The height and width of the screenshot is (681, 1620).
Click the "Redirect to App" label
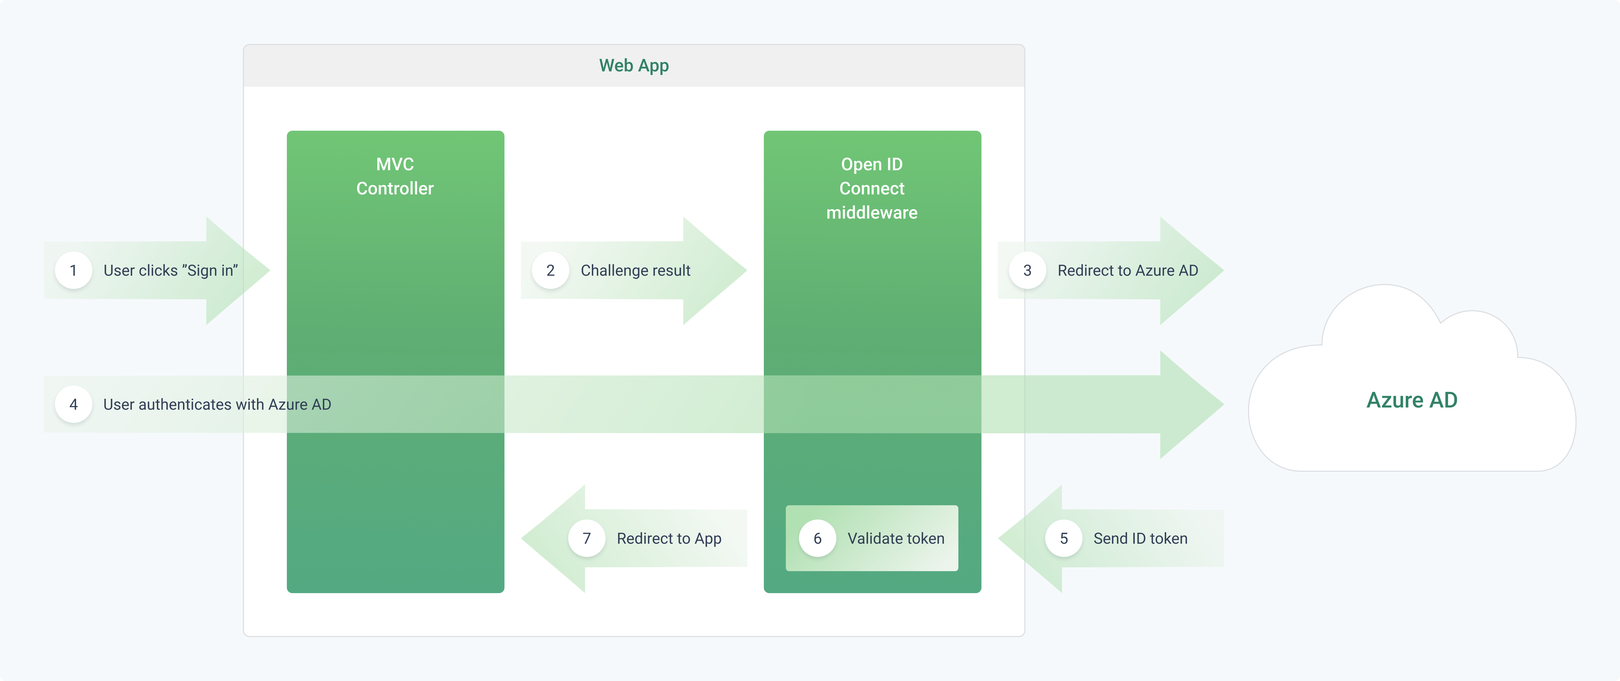click(668, 538)
